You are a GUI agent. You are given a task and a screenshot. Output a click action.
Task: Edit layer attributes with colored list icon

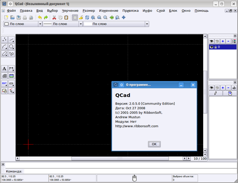[x=234, y=41]
